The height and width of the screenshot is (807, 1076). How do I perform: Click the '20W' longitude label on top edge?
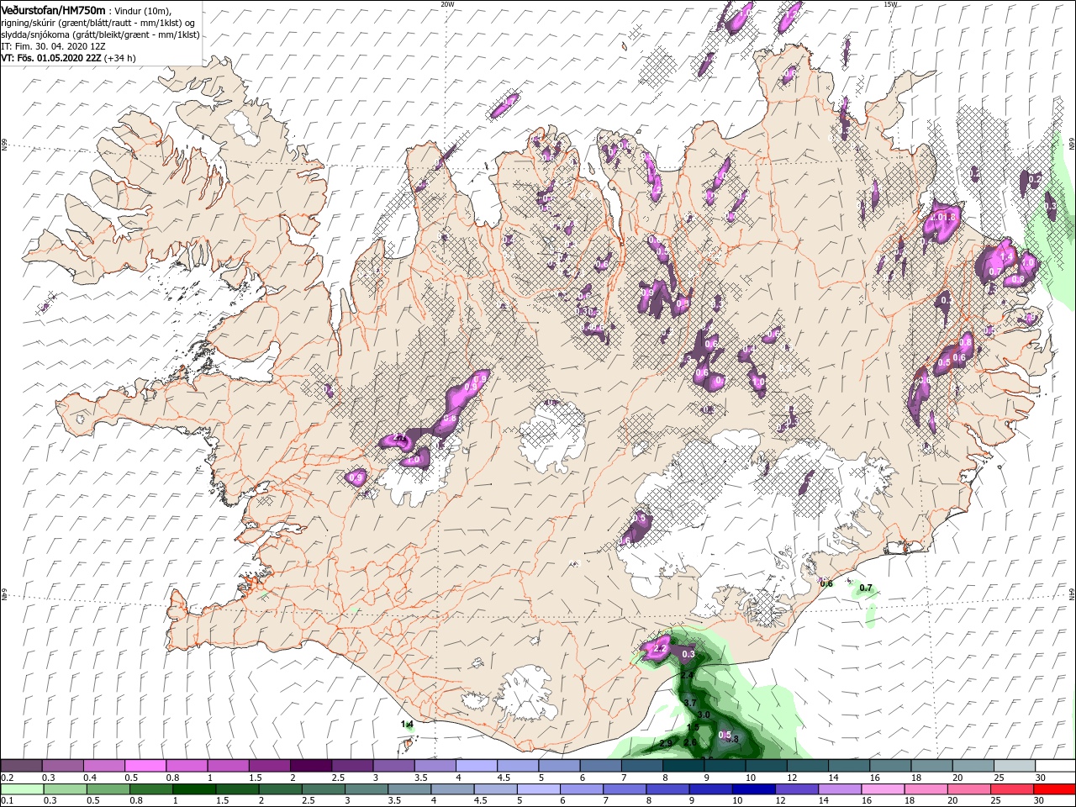[x=447, y=4]
